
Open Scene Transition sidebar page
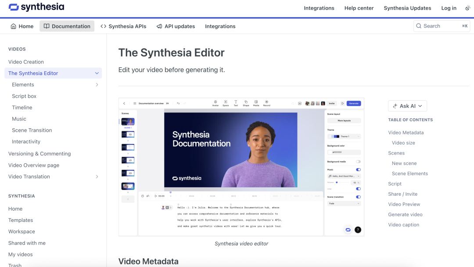pyautogui.click(x=32, y=130)
